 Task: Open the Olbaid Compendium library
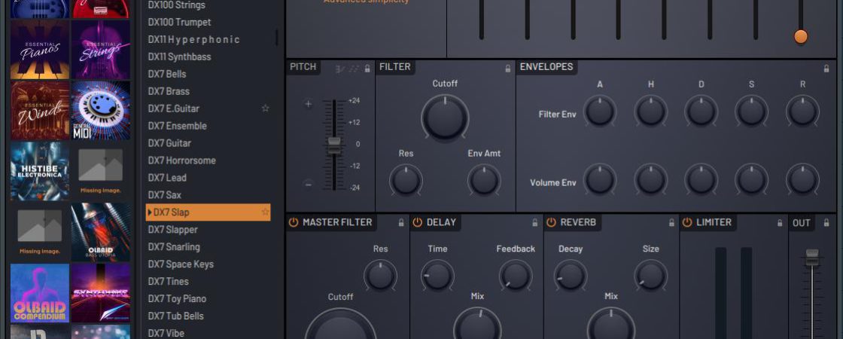(x=40, y=293)
